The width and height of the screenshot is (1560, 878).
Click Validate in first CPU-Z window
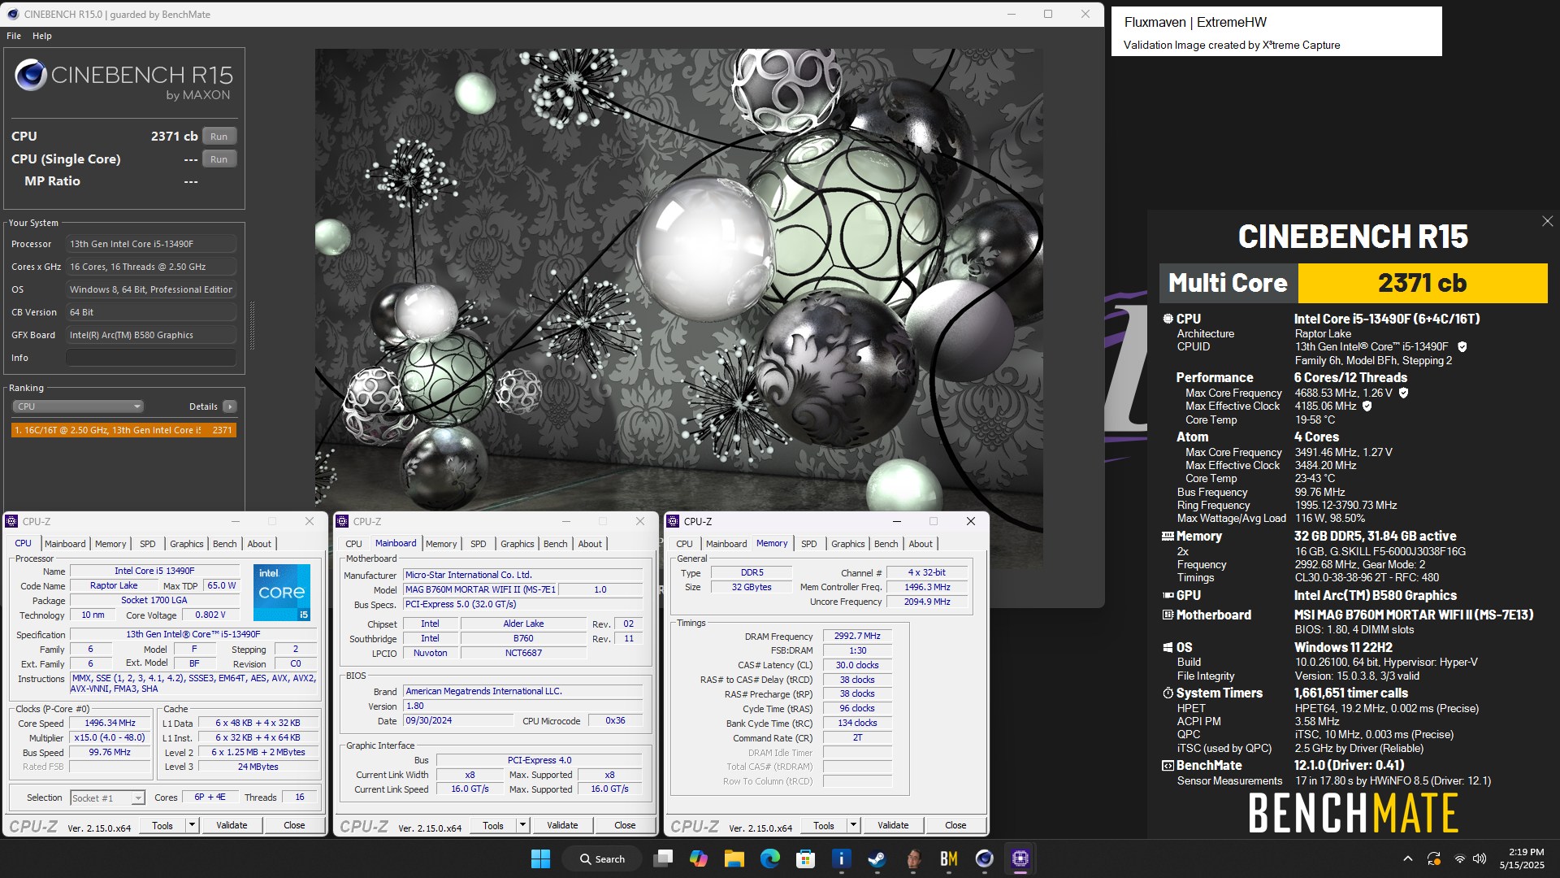tap(232, 825)
